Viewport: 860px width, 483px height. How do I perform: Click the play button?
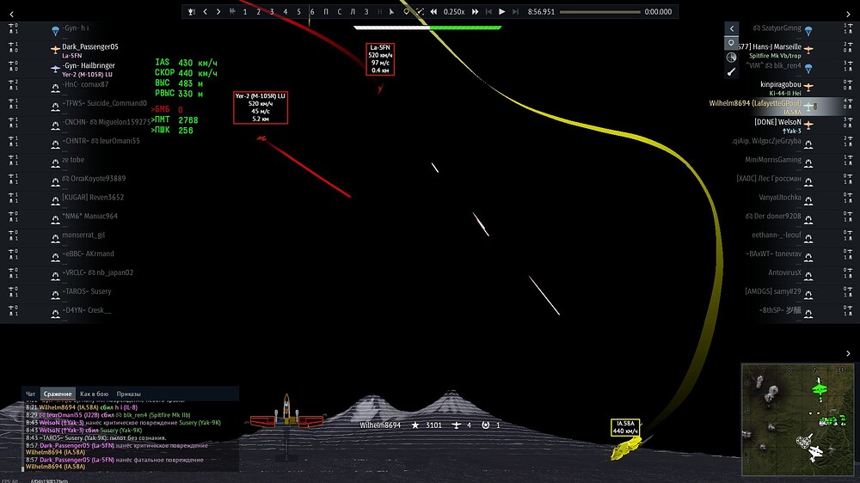click(502, 11)
